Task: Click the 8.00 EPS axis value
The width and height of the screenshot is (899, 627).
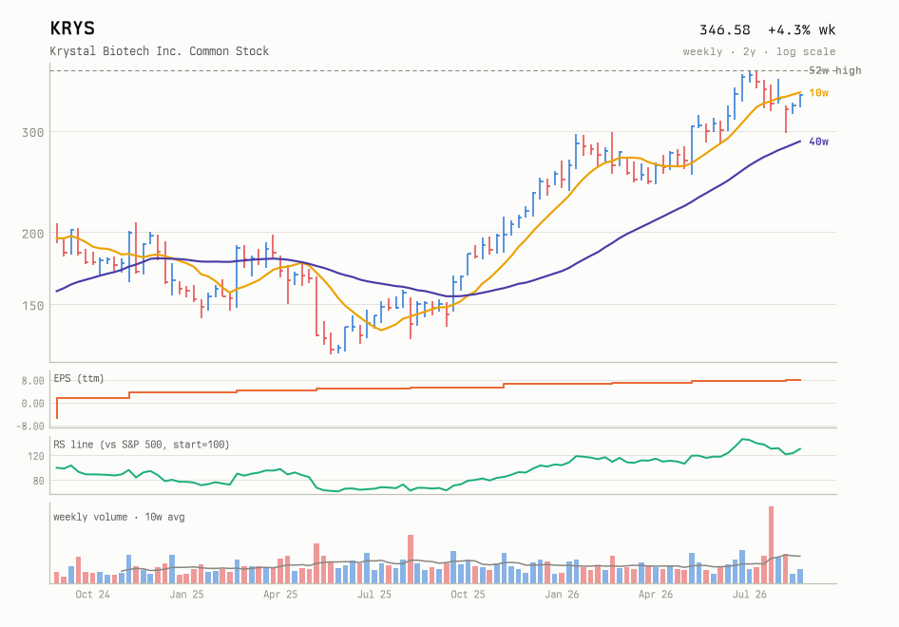Action: (x=32, y=381)
